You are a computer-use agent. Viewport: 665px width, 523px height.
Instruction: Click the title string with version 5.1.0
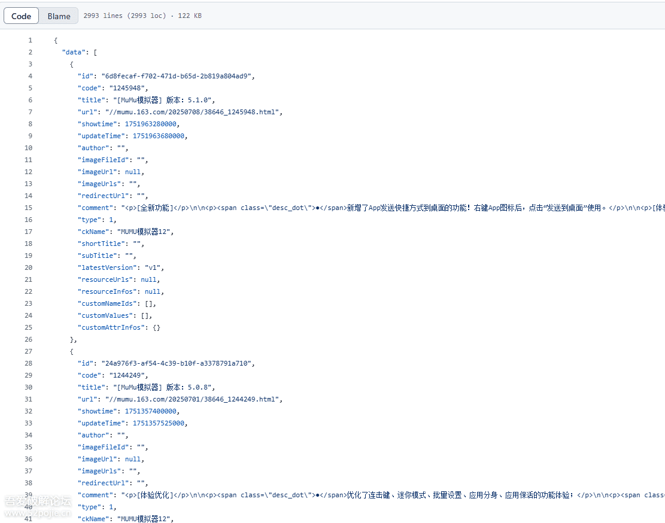(x=163, y=100)
